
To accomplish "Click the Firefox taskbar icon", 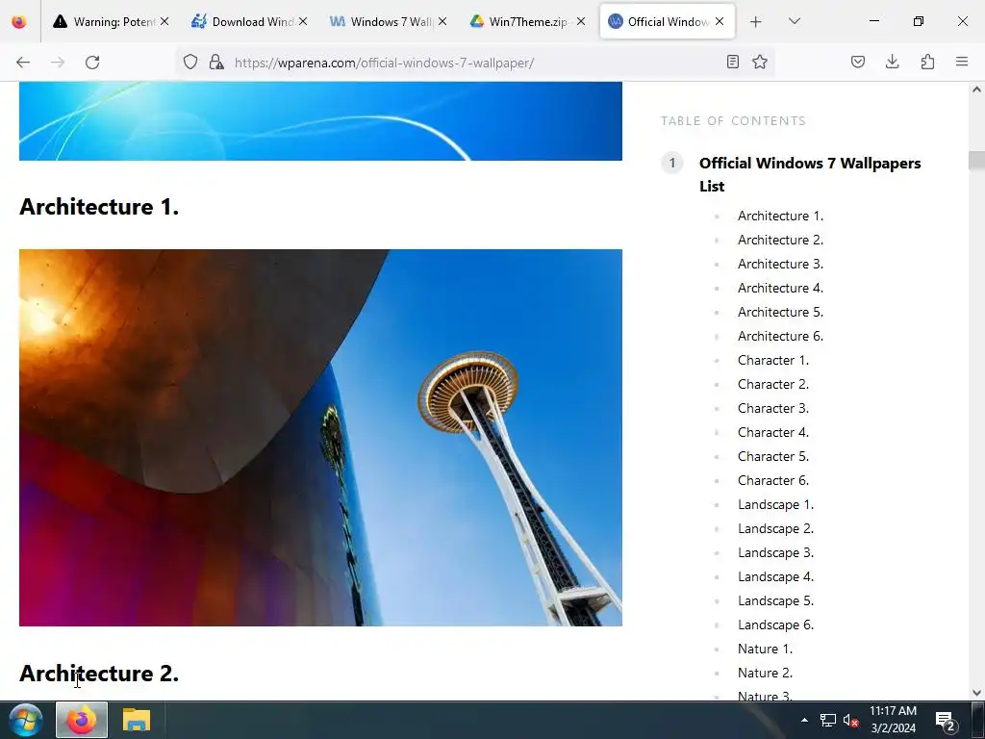I will 82,720.
